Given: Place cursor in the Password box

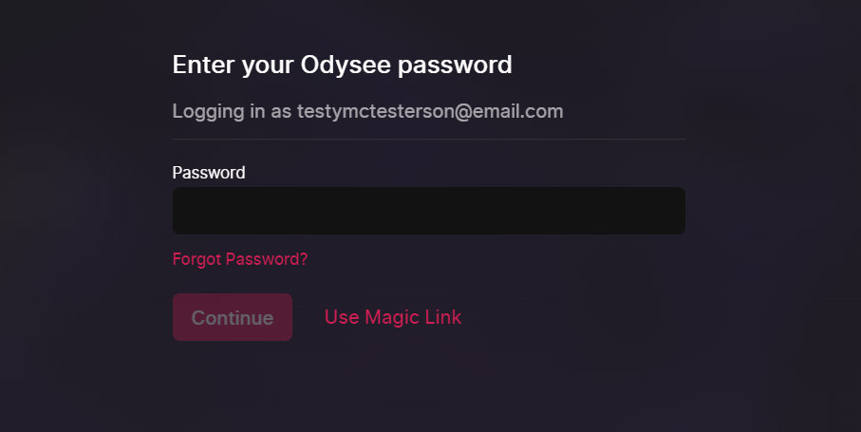Looking at the screenshot, I should 429,211.
